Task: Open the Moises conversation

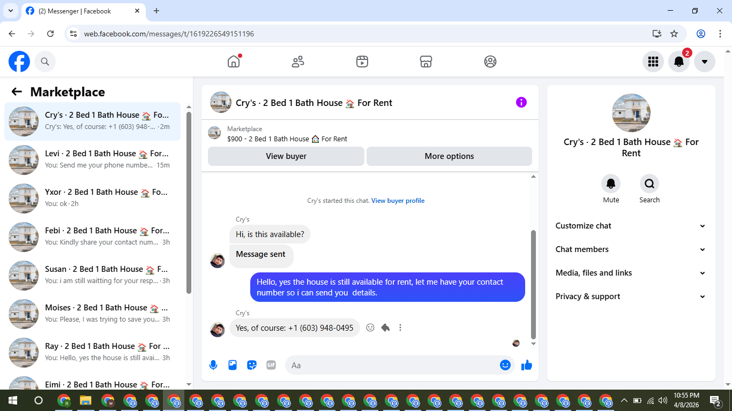Action: click(92, 314)
